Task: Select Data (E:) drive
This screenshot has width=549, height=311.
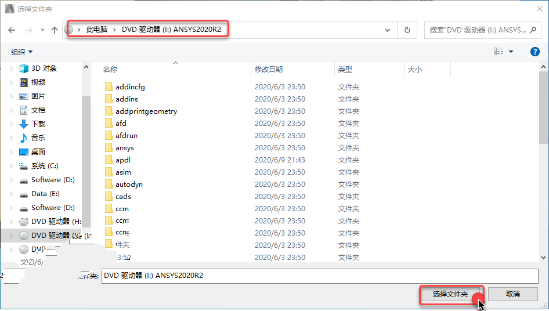Action: [45, 194]
